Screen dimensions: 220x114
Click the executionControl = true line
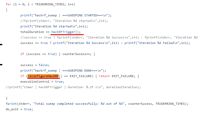click(42, 82)
